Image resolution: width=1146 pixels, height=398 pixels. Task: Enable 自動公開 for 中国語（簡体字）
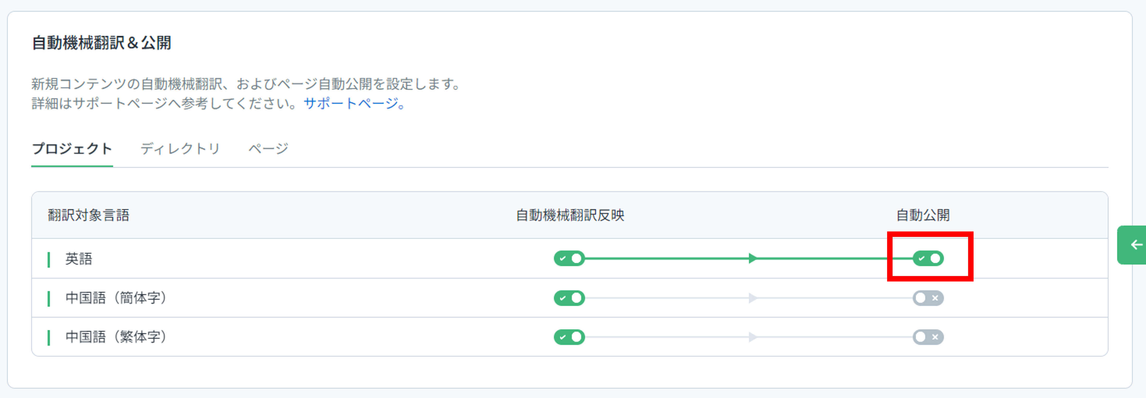[x=928, y=298]
